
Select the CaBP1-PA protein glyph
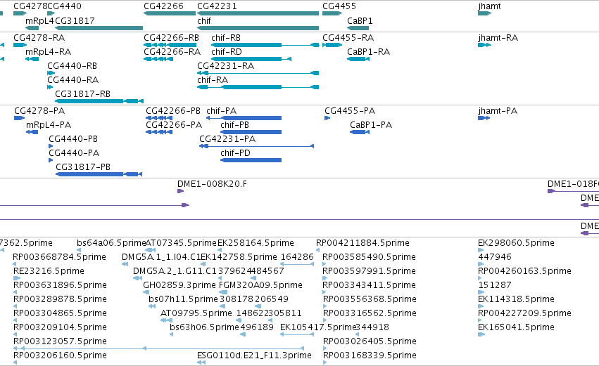click(x=360, y=132)
